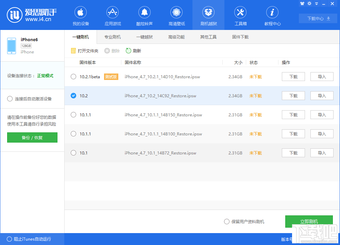340x245 pixels.
Task: Click iPhone_4.7_10.1_14B72_Restore.ipsw file name
Action: (x=160, y=153)
